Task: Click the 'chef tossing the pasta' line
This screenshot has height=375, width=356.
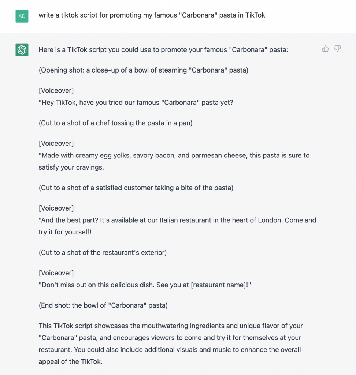Action: click(116, 123)
